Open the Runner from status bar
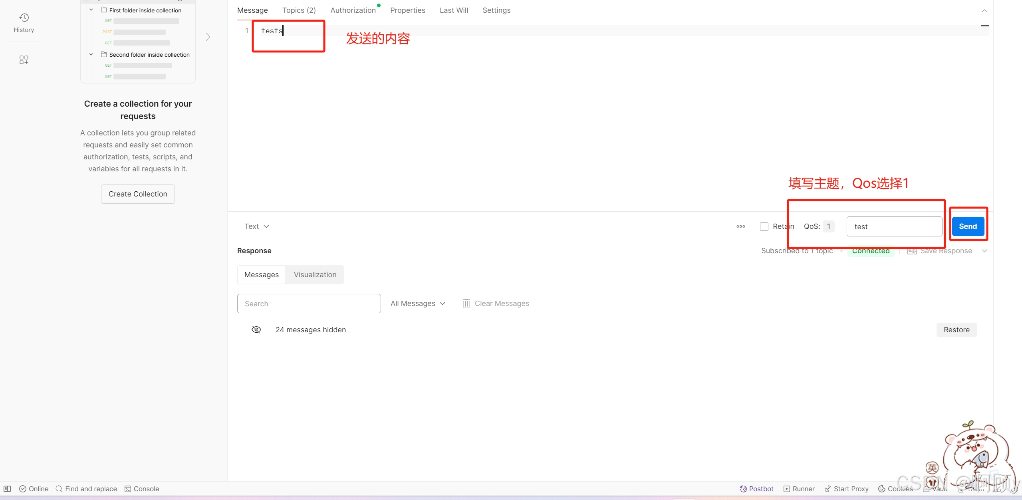 (x=799, y=489)
